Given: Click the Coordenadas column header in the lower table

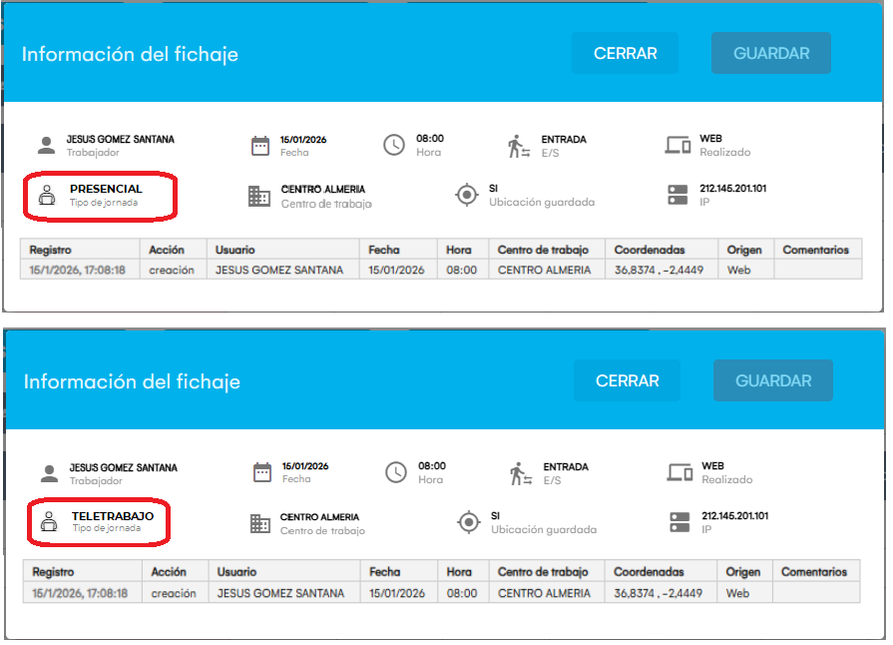Looking at the screenshot, I should pyautogui.click(x=649, y=572).
